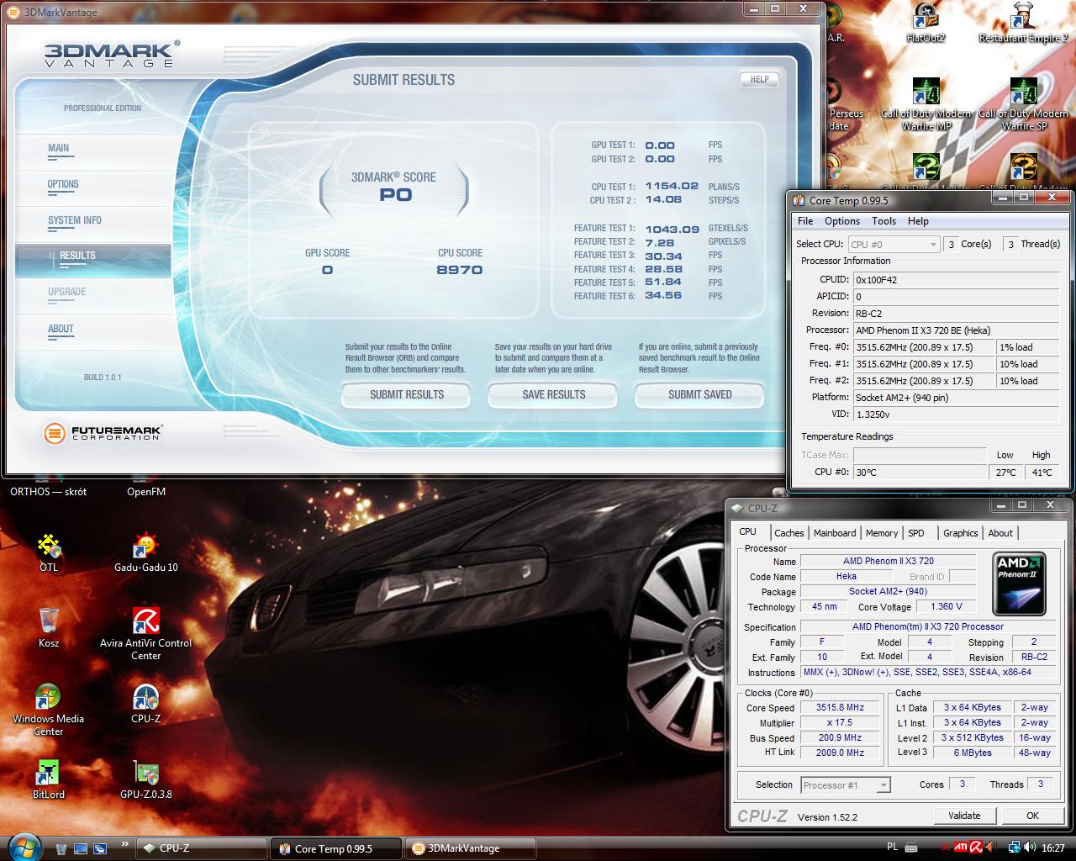Switch to the Caches tab in CPU-Z
The height and width of the screenshot is (861, 1076).
pos(789,533)
